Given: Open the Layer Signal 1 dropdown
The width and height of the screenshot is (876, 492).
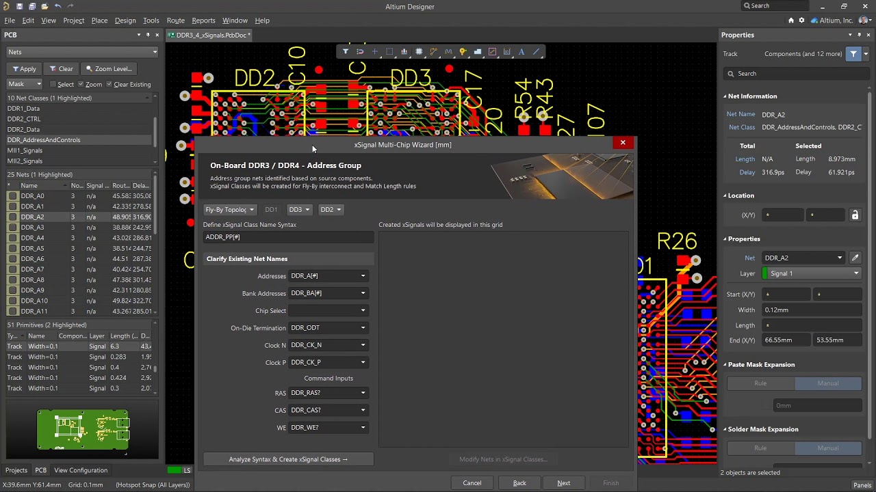Looking at the screenshot, I should (x=811, y=273).
